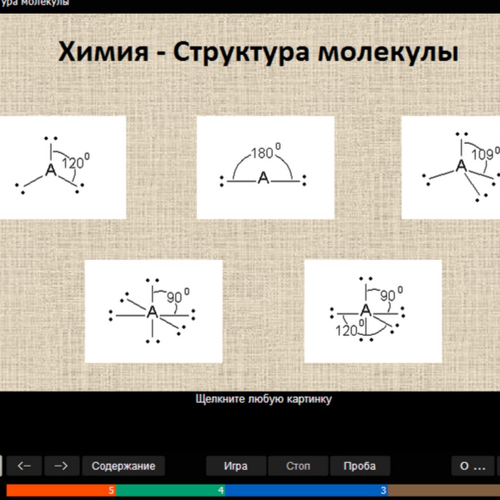Select the 120° trigonal planar molecule picture
The image size is (500, 500).
pos(62,167)
